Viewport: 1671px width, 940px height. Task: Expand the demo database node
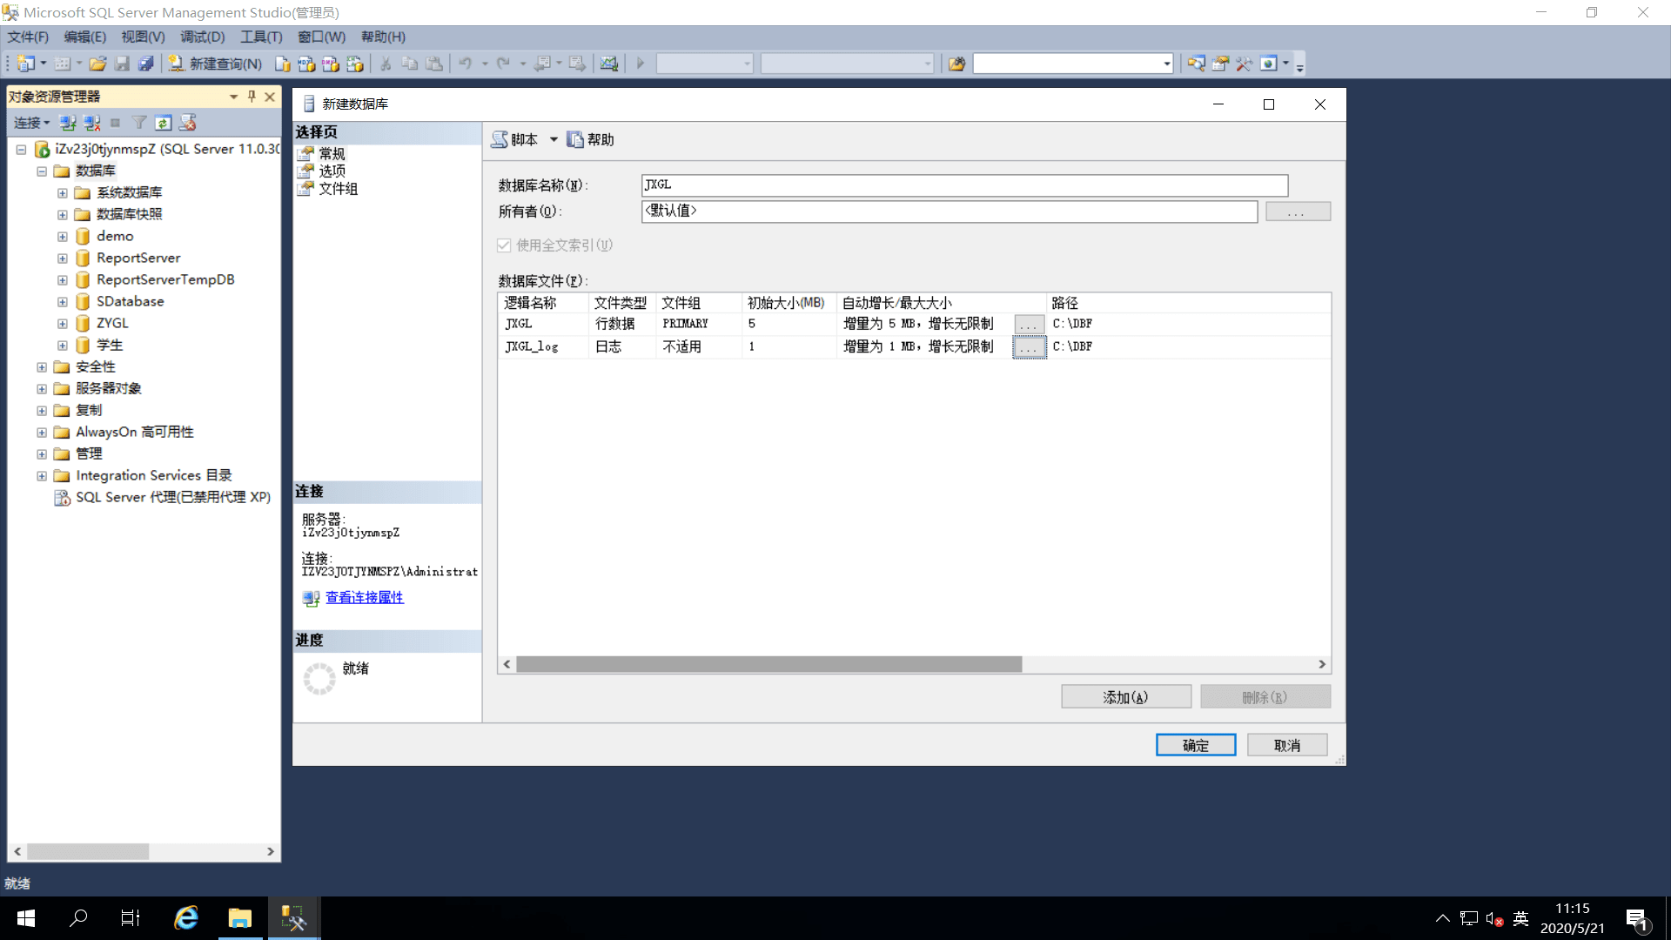[x=63, y=237]
